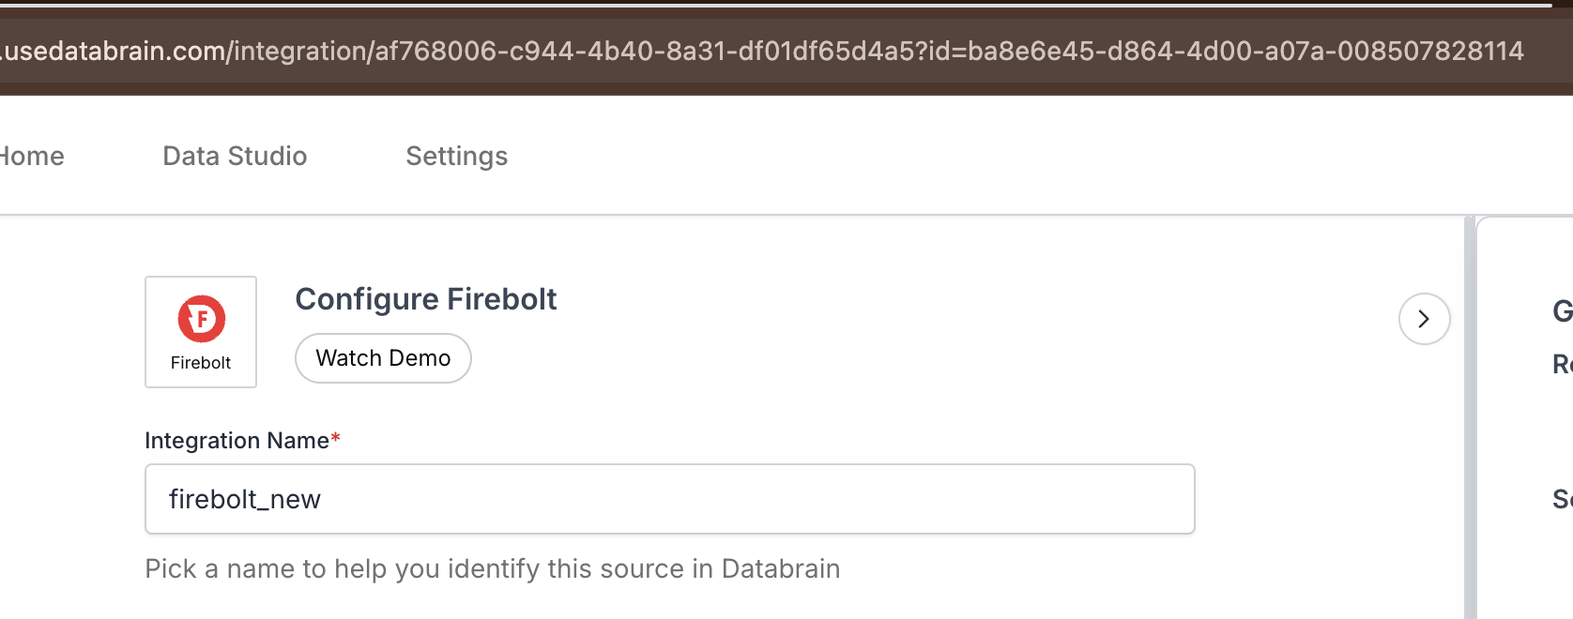1573x619 pixels.
Task: Click the red Firebolt logo icon
Action: click(x=202, y=319)
